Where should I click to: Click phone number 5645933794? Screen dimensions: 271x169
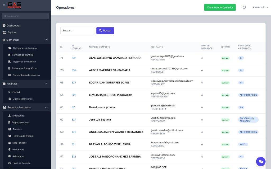(158, 60)
